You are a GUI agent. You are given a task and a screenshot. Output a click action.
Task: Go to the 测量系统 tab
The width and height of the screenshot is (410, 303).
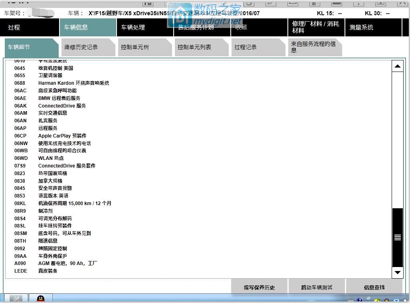[373, 28]
